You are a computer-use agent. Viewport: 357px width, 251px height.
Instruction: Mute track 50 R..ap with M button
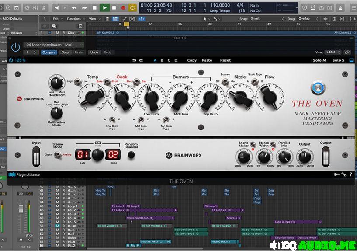[x=57, y=226]
